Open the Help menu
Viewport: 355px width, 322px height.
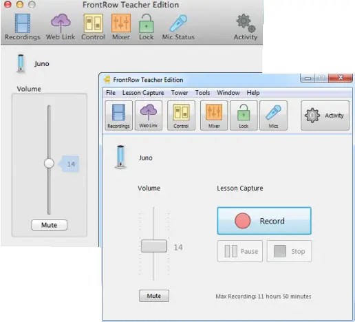253,93
